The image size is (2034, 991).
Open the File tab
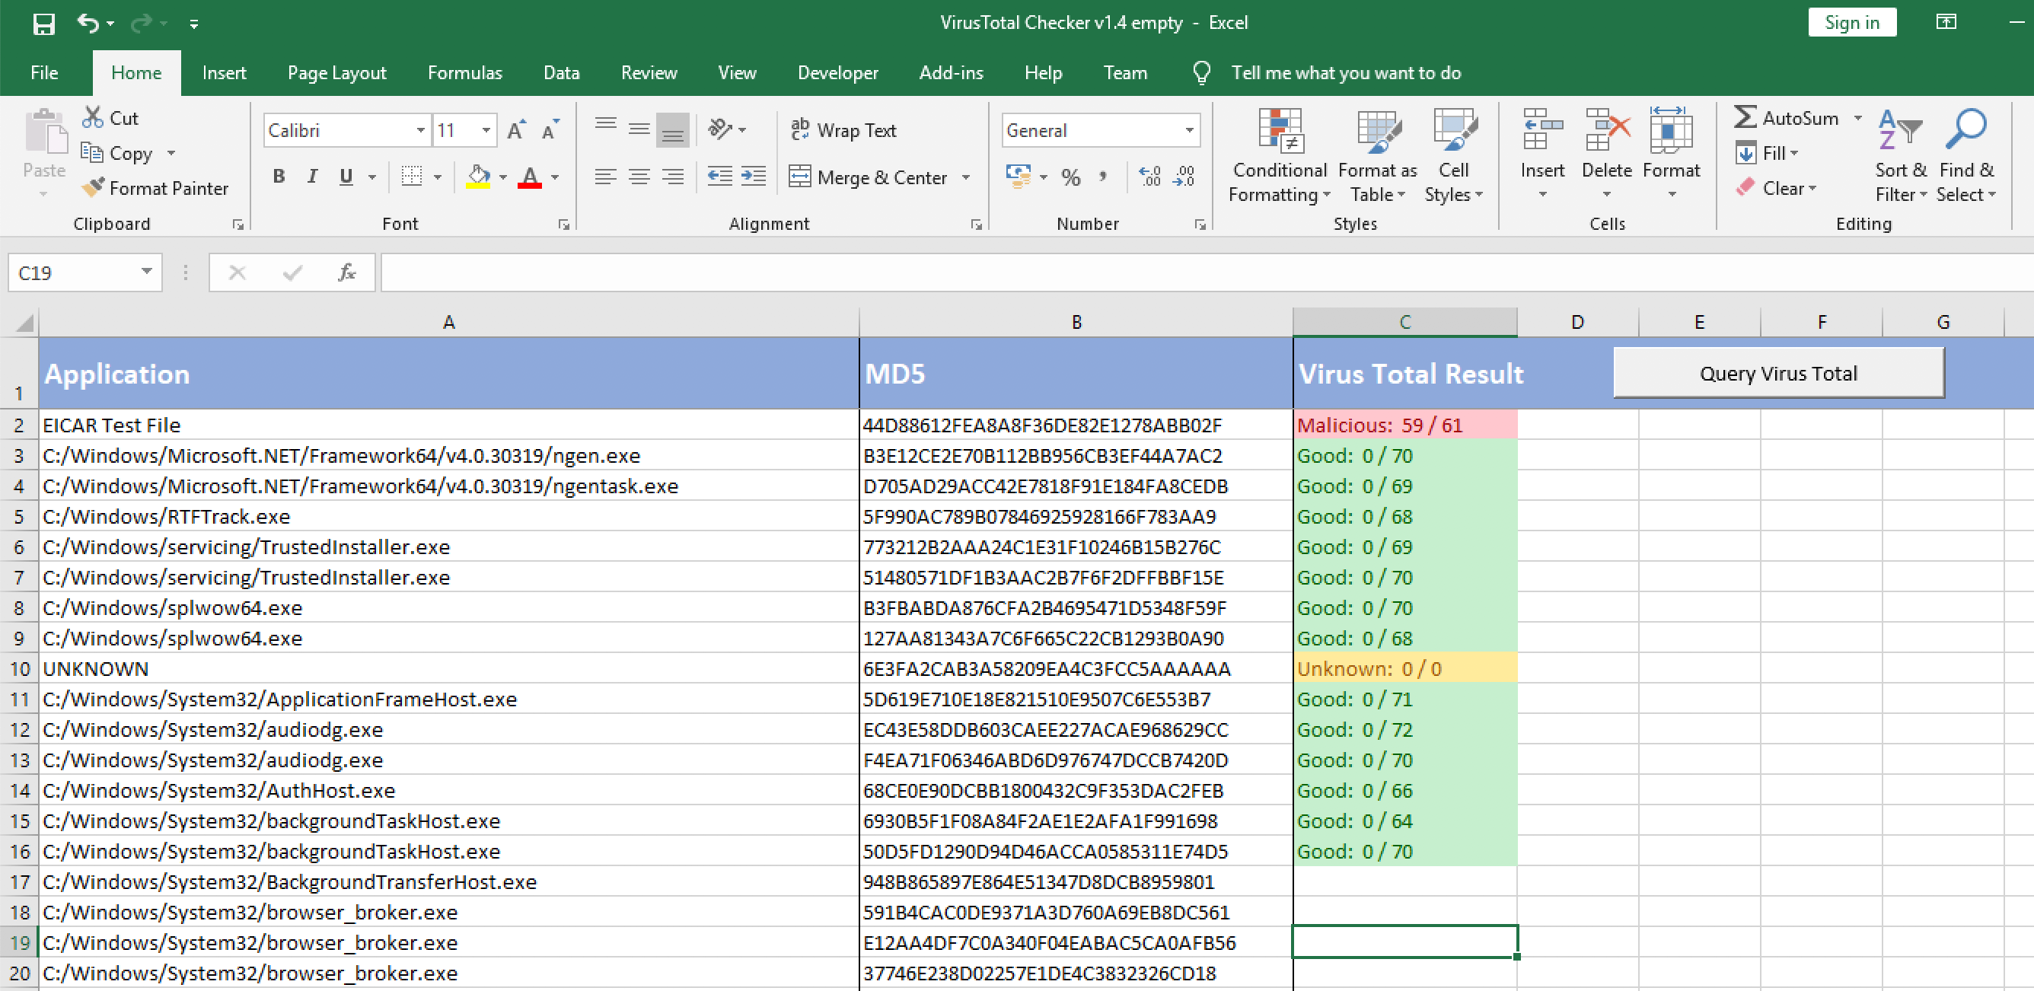click(44, 72)
